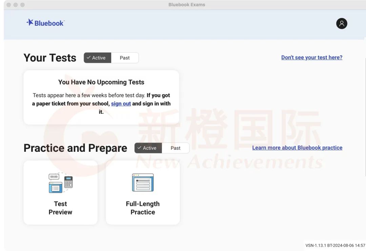Click the "Test Preview" label
This screenshot has height=251, width=366.
tap(60, 208)
